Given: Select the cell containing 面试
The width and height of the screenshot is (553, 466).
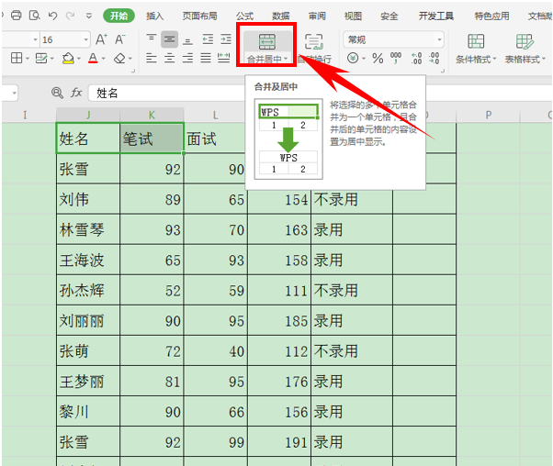Looking at the screenshot, I should click(x=216, y=139).
